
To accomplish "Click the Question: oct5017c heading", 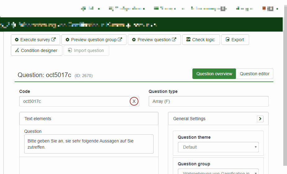I will [x=44, y=75].
